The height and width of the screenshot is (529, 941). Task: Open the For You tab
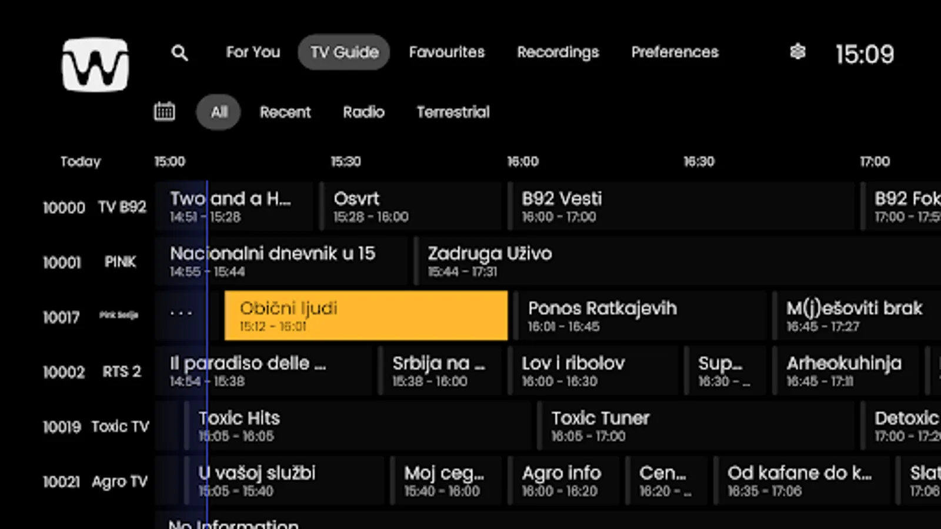(x=253, y=52)
